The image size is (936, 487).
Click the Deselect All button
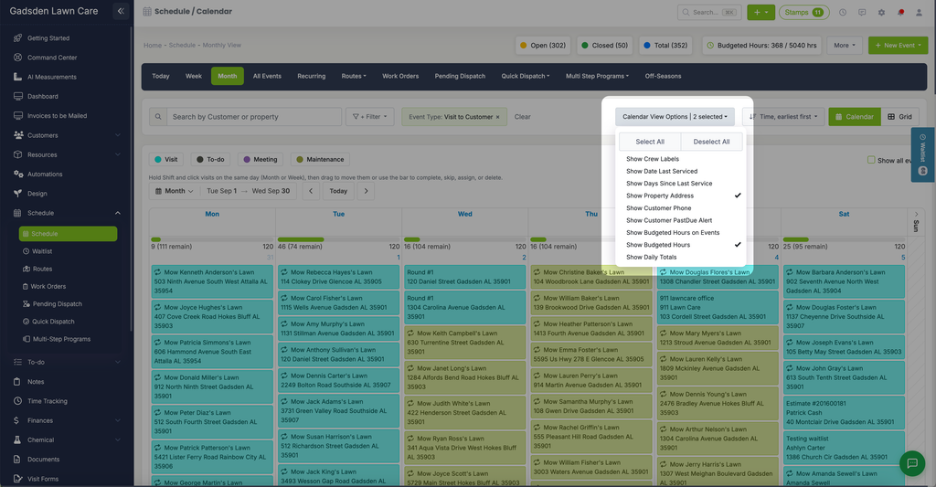click(711, 142)
